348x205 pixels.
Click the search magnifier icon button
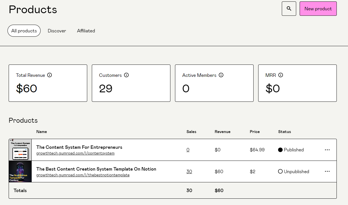click(289, 9)
